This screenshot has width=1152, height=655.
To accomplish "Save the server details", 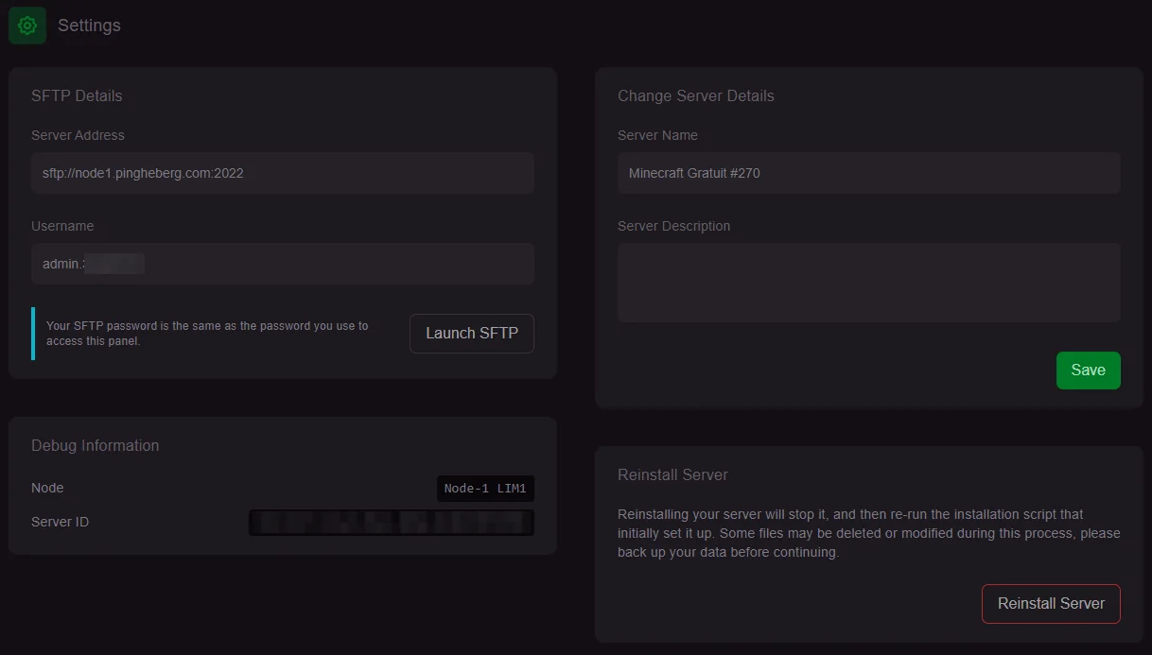I will pyautogui.click(x=1088, y=371).
